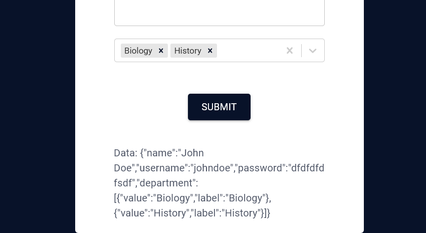
Task: Click the empty space inside the department multi-select
Action: [x=249, y=51]
